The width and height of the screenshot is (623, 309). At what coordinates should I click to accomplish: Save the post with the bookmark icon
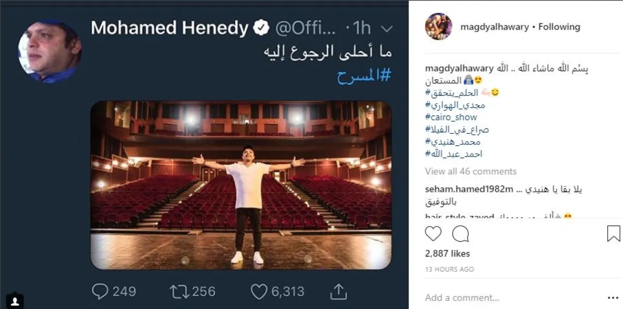pyautogui.click(x=613, y=233)
